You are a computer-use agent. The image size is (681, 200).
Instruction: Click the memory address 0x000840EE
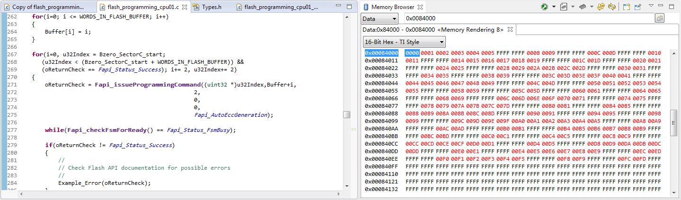381,159
